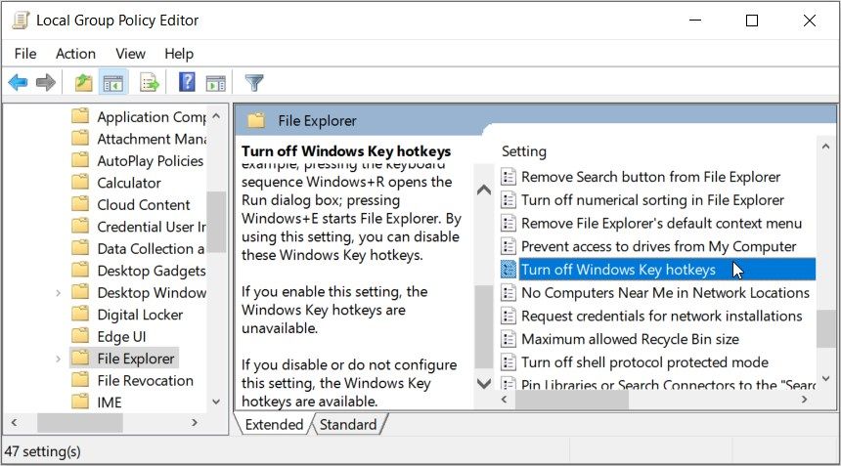This screenshot has width=841, height=466.
Task: Select the Digital Locker folder
Action: 140,315
